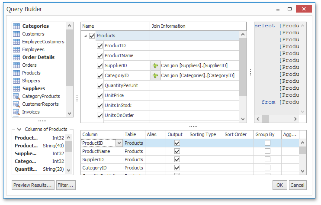The width and height of the screenshot is (321, 205).
Task: Uncheck the ProductName field checkbox
Action: [x=100, y=56]
